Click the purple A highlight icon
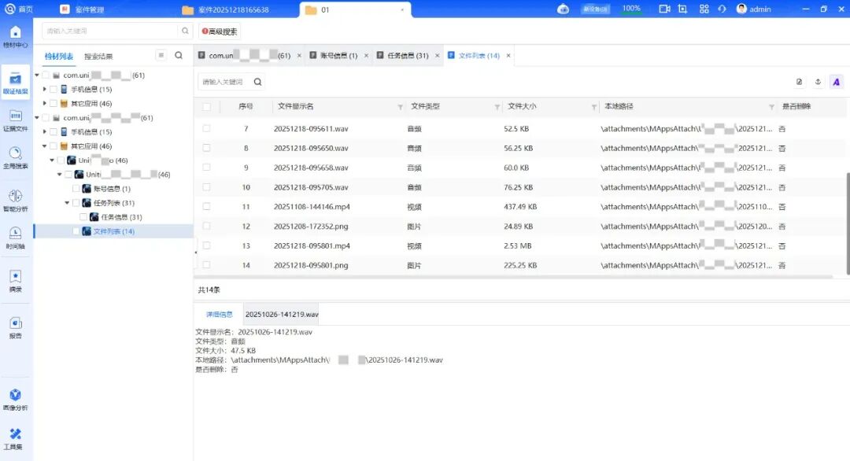 836,82
